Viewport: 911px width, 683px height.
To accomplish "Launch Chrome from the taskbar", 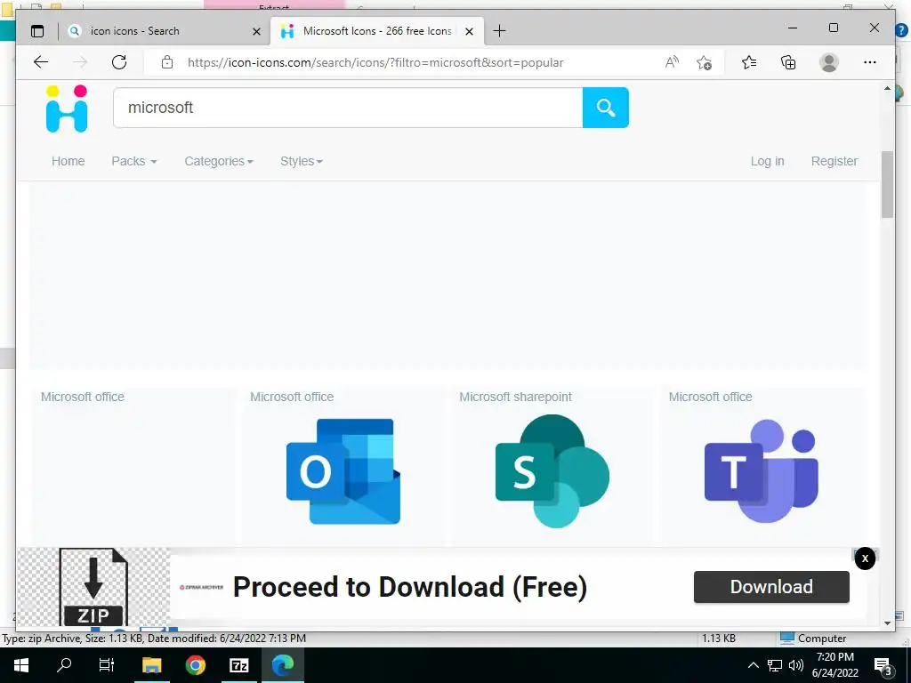I will [195, 665].
